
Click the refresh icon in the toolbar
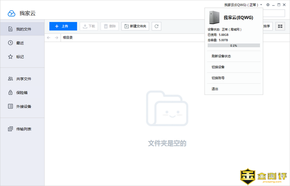[156, 26]
